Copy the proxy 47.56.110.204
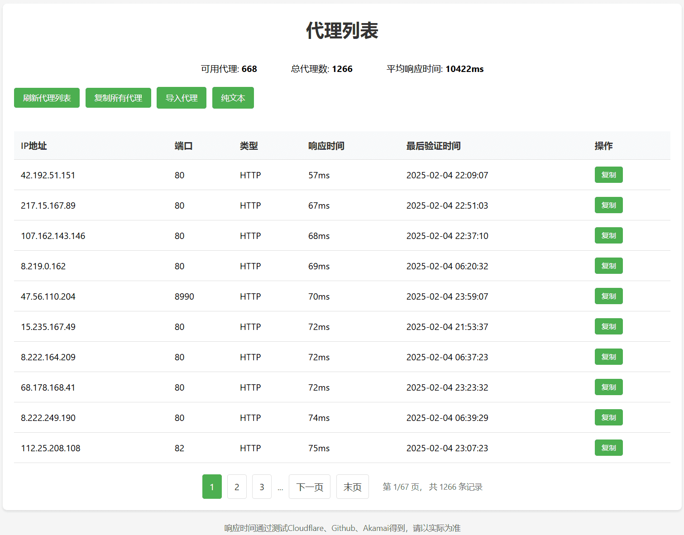Image resolution: width=684 pixels, height=535 pixels. 608,296
